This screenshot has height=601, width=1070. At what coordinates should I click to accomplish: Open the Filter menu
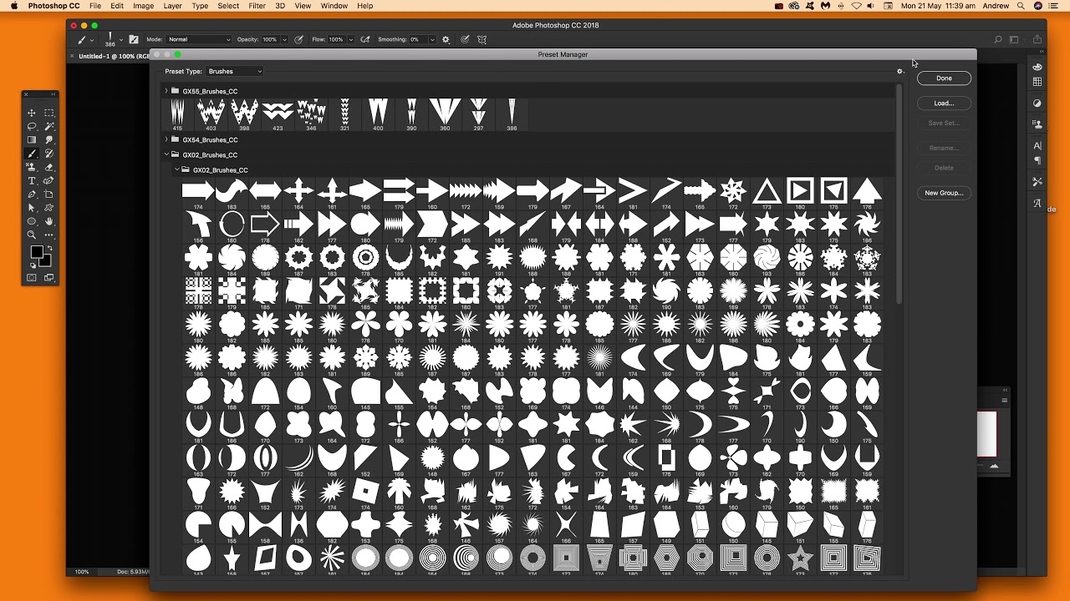tap(257, 6)
